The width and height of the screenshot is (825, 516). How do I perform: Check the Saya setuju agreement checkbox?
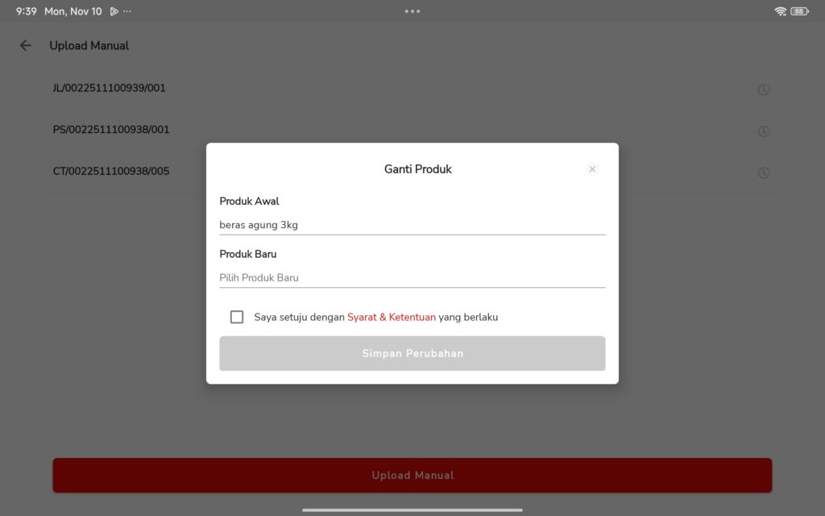click(x=237, y=317)
